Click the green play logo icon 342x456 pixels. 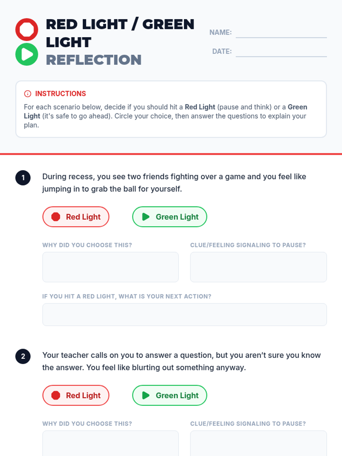[x=27, y=54]
